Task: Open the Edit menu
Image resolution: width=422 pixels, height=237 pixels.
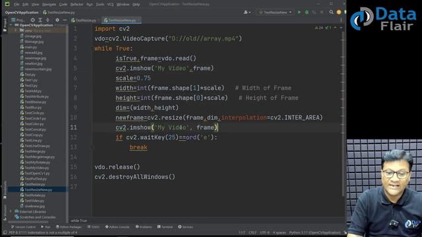Action: [25, 5]
